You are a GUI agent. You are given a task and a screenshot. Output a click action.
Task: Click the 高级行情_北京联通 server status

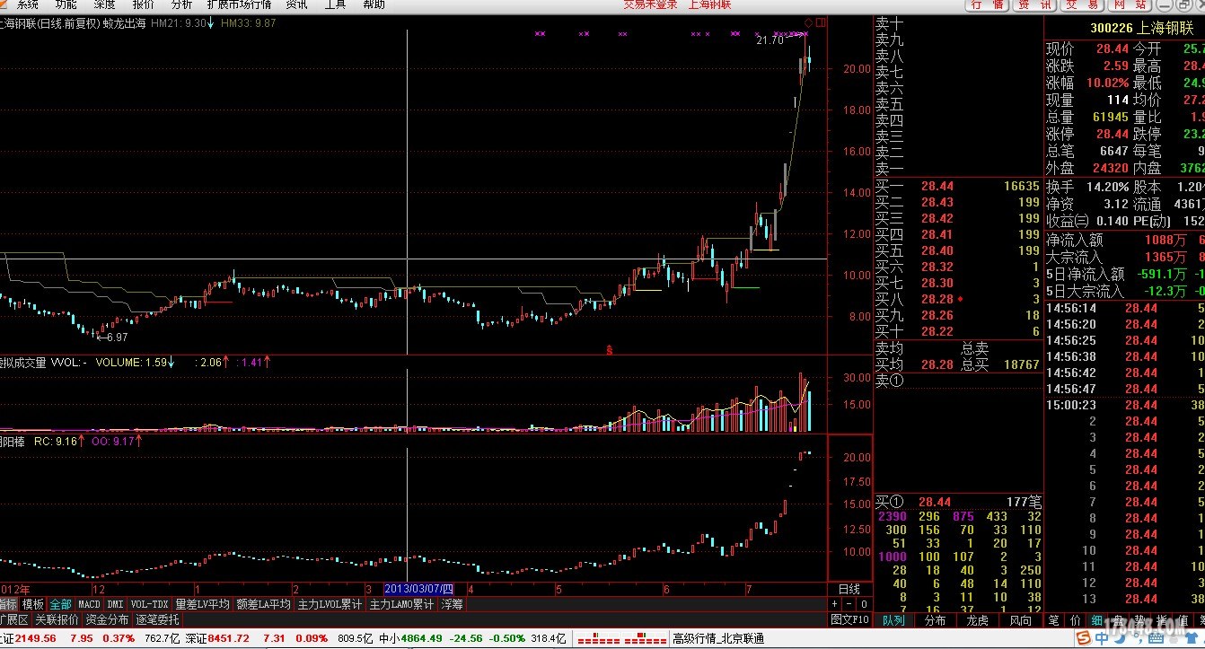coord(718,638)
